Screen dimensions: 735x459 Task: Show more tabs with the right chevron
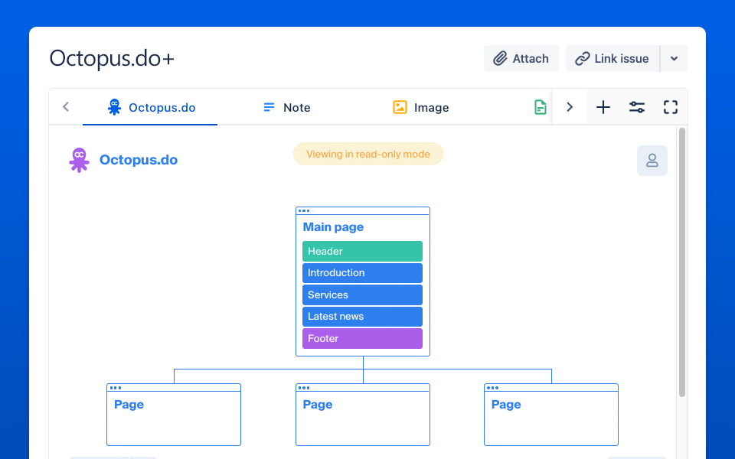pyautogui.click(x=570, y=107)
